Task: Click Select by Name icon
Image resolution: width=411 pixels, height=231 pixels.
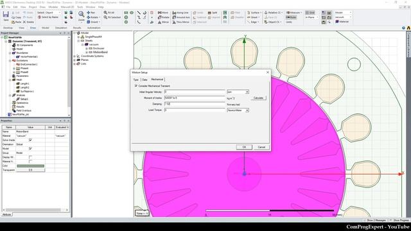Action: (48, 17)
